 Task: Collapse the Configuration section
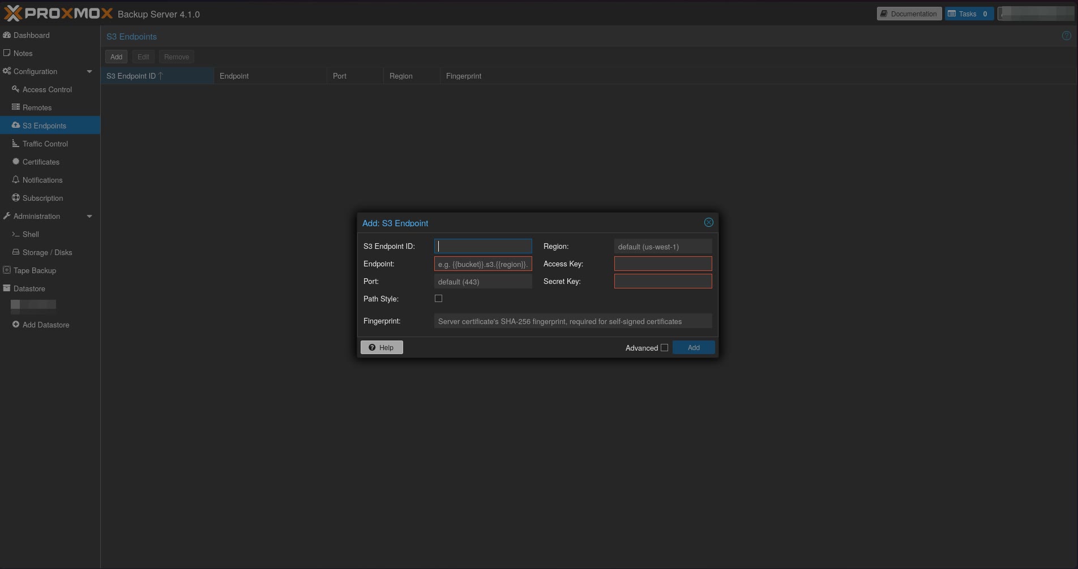(89, 71)
